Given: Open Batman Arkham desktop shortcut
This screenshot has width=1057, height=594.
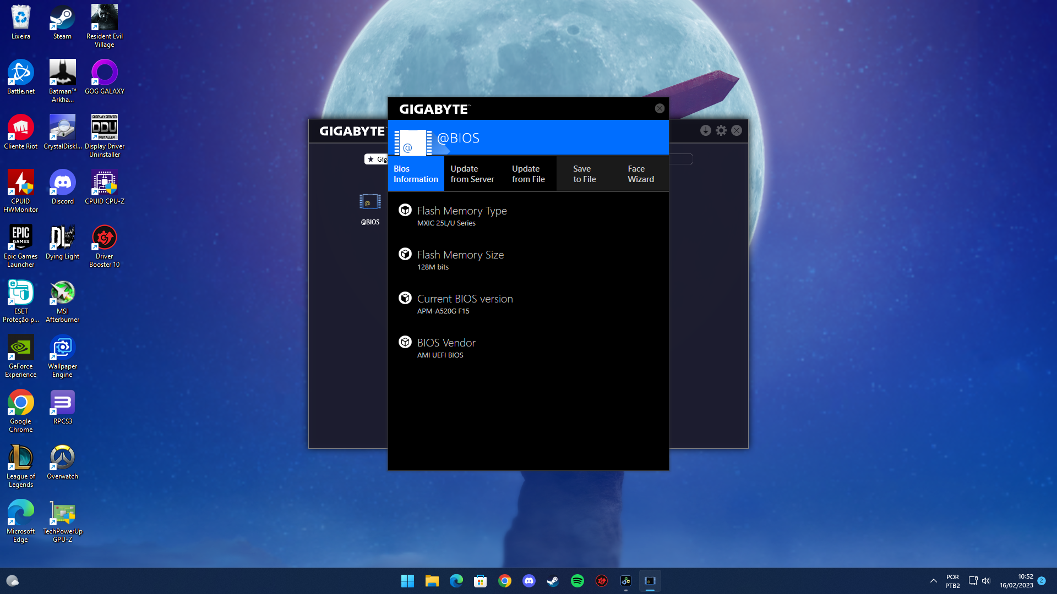Looking at the screenshot, I should (x=63, y=81).
